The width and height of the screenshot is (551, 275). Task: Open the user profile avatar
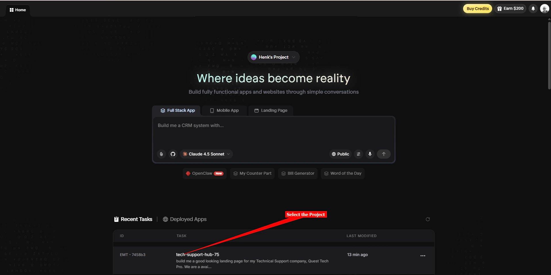pyautogui.click(x=544, y=9)
